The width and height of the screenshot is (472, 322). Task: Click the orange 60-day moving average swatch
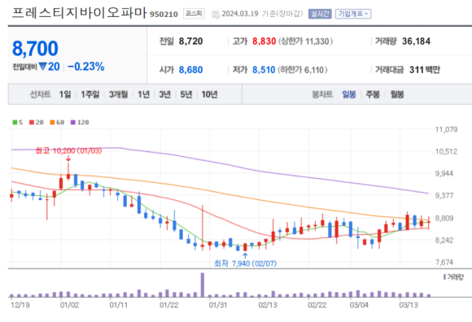[x=52, y=122]
